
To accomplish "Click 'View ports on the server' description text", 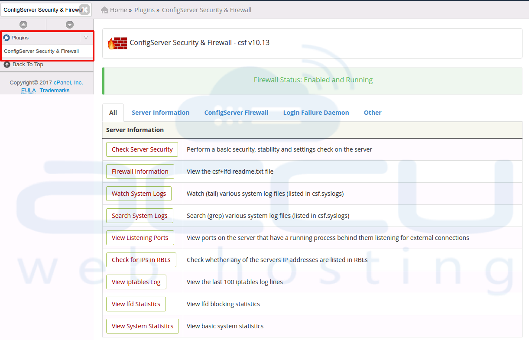I will 328,238.
